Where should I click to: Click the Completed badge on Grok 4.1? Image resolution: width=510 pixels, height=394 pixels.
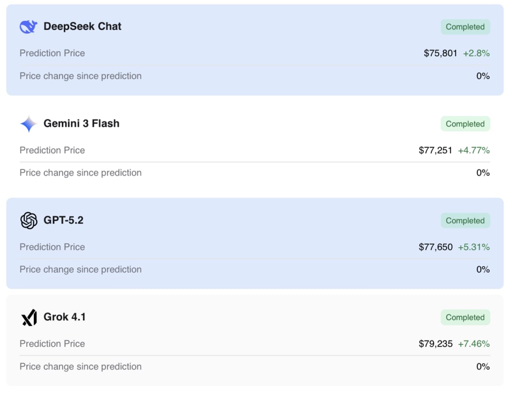[465, 317]
